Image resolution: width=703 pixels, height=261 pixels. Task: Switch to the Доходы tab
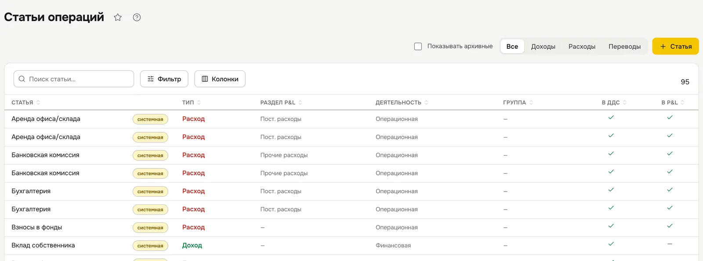coord(543,46)
